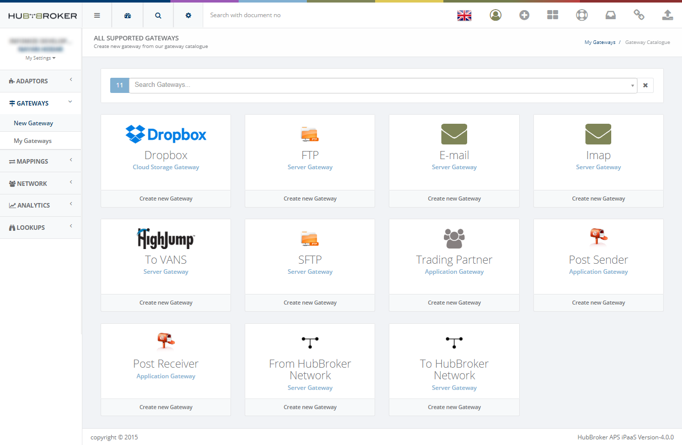Click the Post Sender mailbox icon

(599, 237)
